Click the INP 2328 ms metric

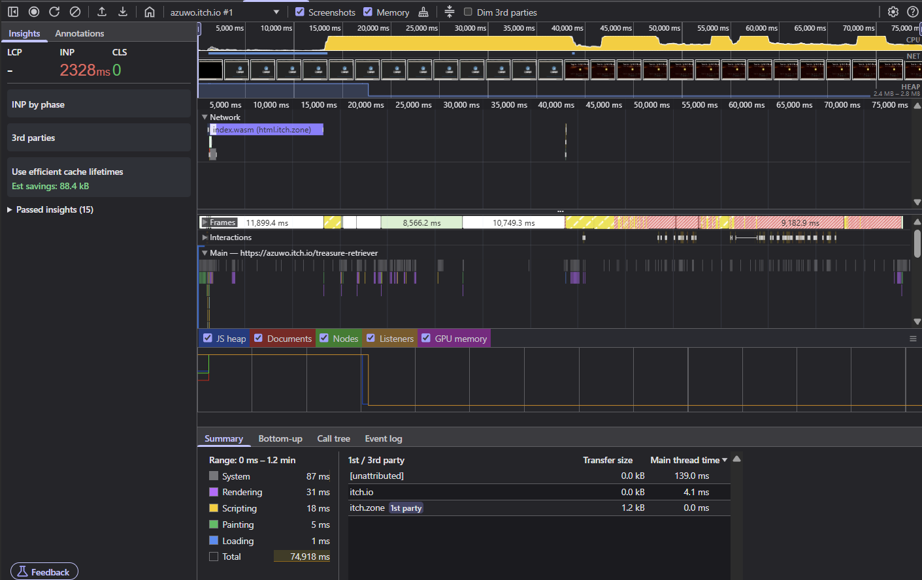point(85,70)
